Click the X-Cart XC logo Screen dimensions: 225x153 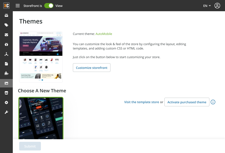(6, 6)
